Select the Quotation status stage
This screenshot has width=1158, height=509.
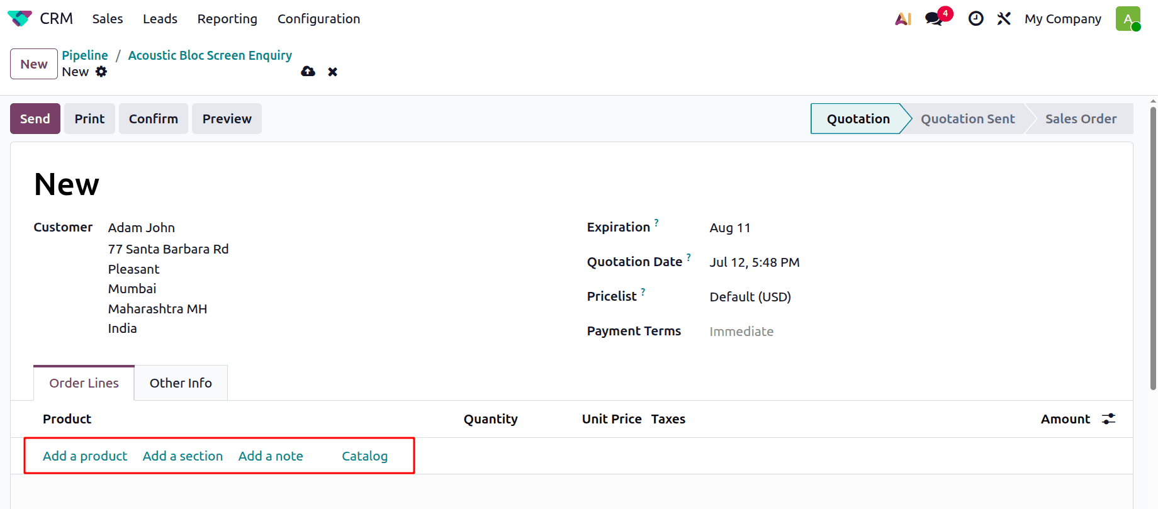tap(858, 119)
